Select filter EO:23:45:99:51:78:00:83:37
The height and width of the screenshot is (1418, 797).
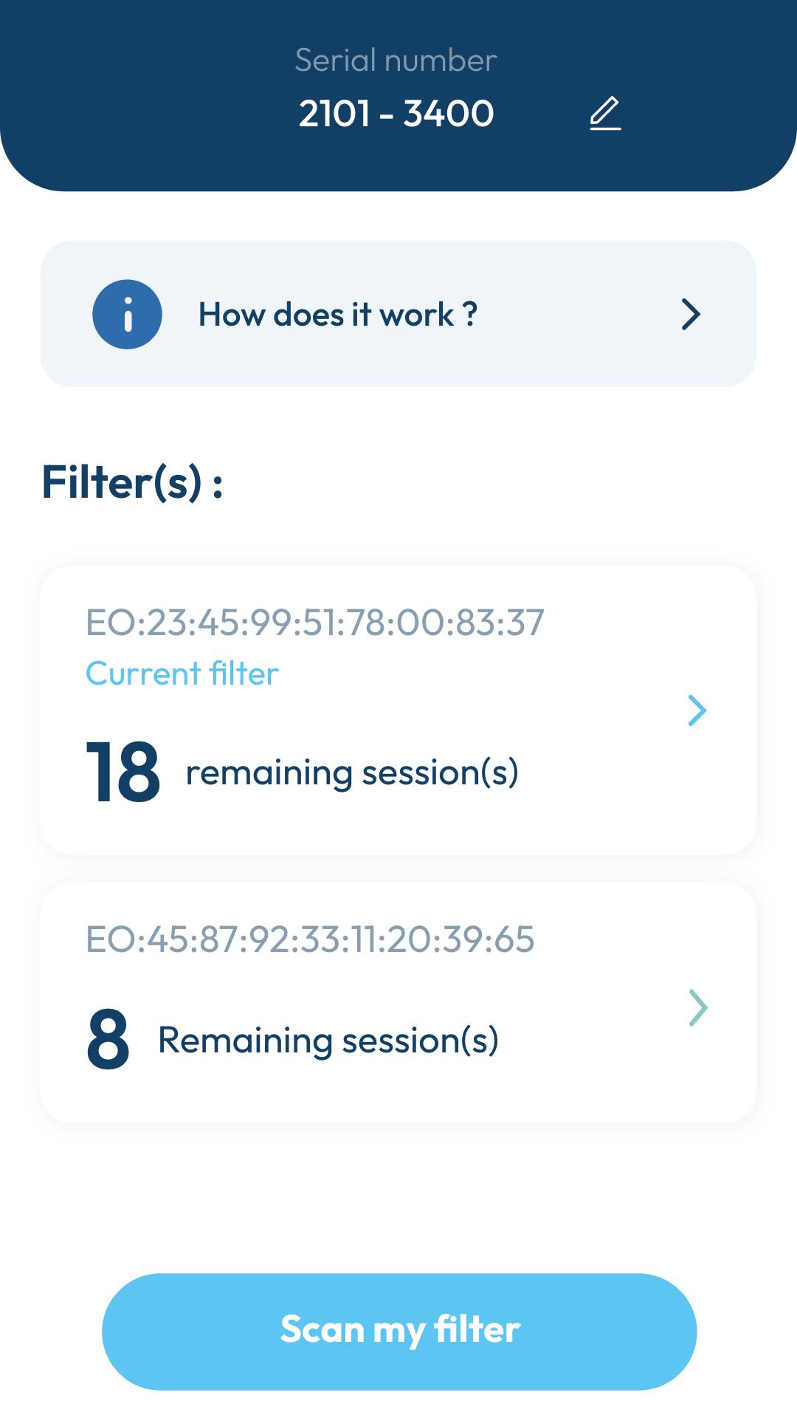point(315,622)
